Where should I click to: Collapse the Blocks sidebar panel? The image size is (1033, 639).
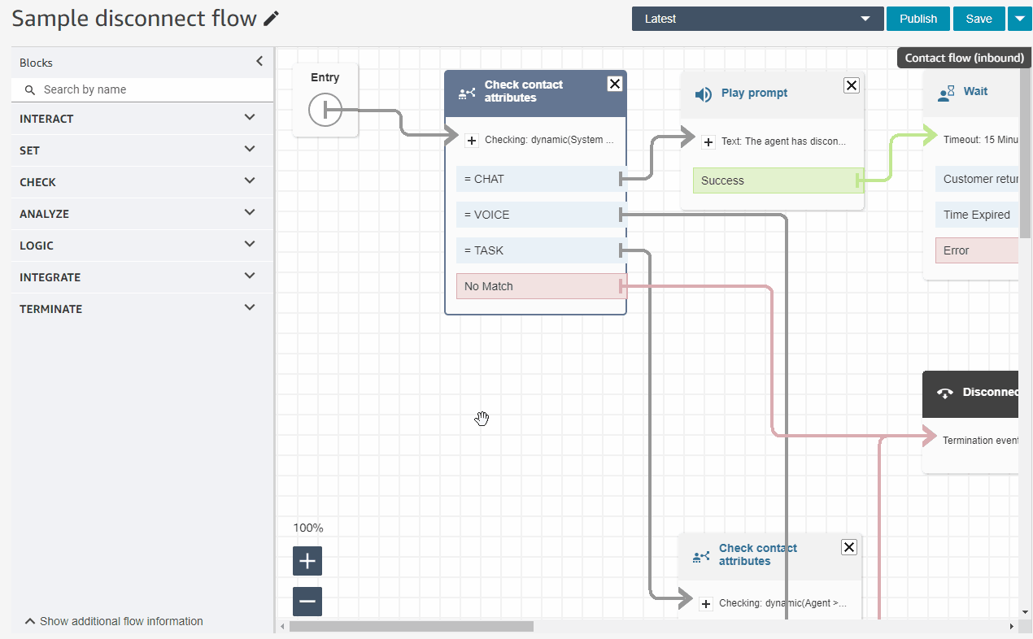click(x=259, y=60)
